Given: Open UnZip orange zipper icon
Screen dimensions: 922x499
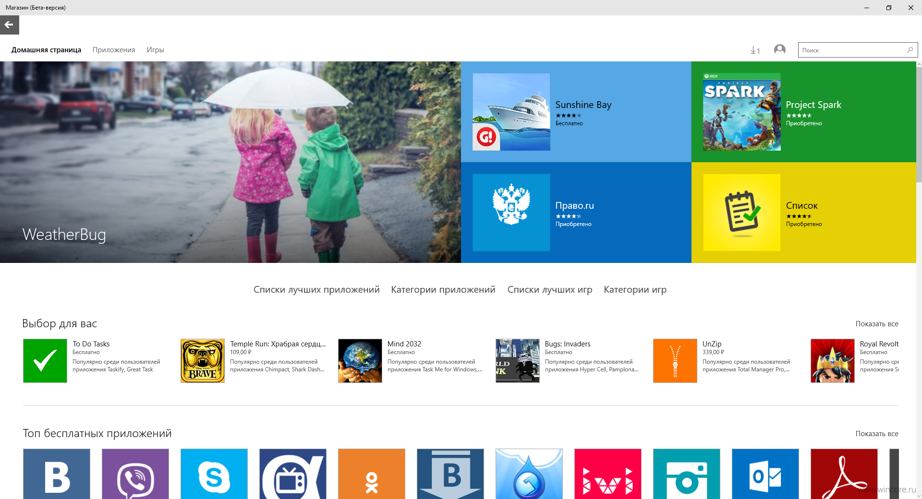Looking at the screenshot, I should 675,361.
